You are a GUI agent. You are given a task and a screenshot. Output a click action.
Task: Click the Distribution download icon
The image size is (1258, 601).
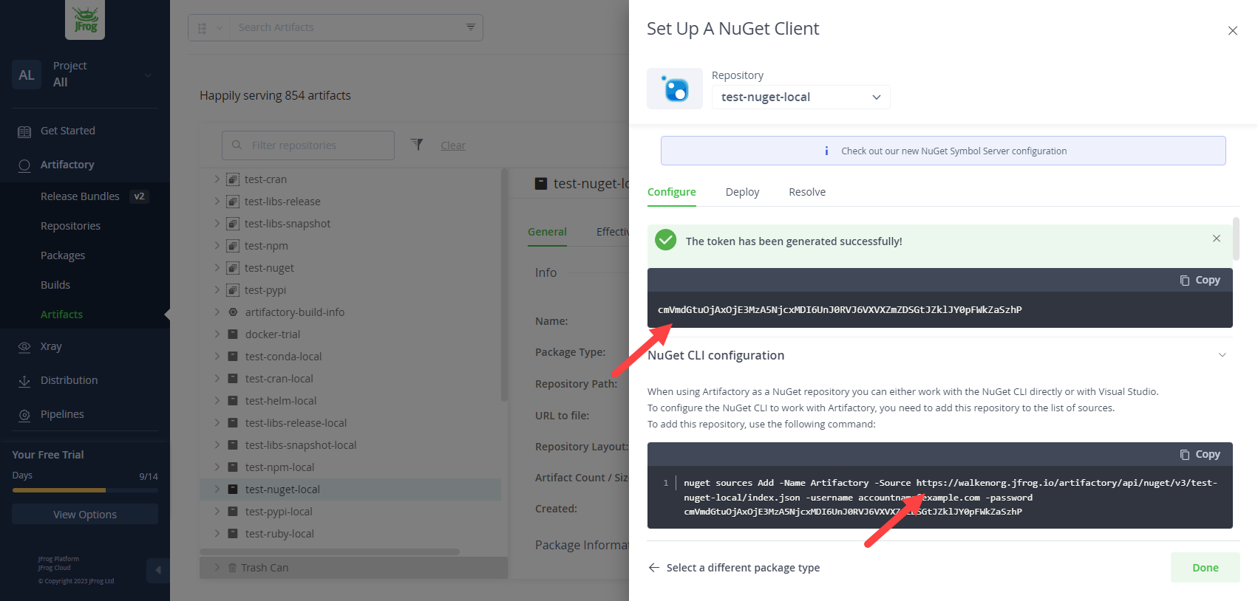[x=24, y=381]
